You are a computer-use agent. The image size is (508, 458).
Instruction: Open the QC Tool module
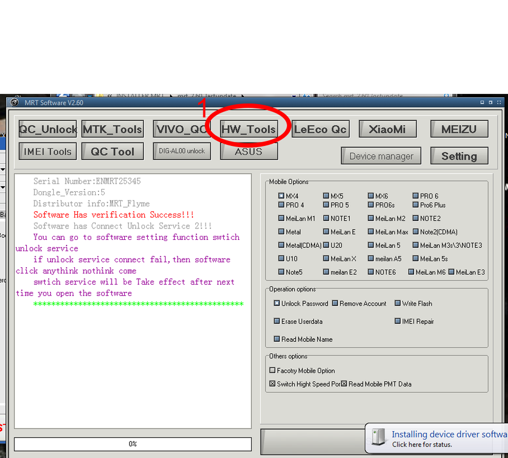point(112,151)
